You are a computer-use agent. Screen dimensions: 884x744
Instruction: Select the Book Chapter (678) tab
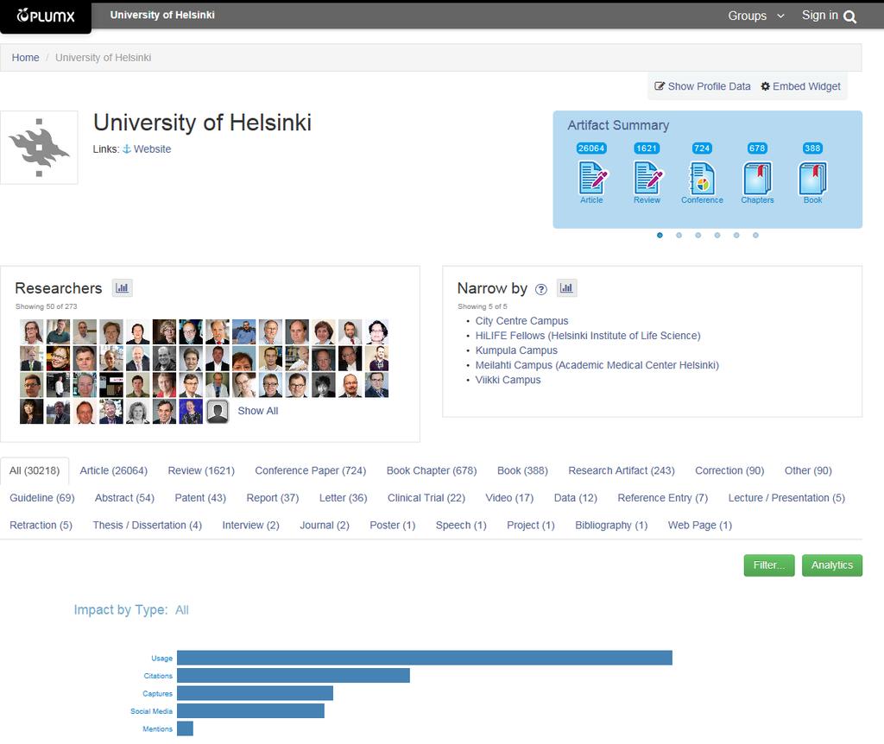coord(432,470)
